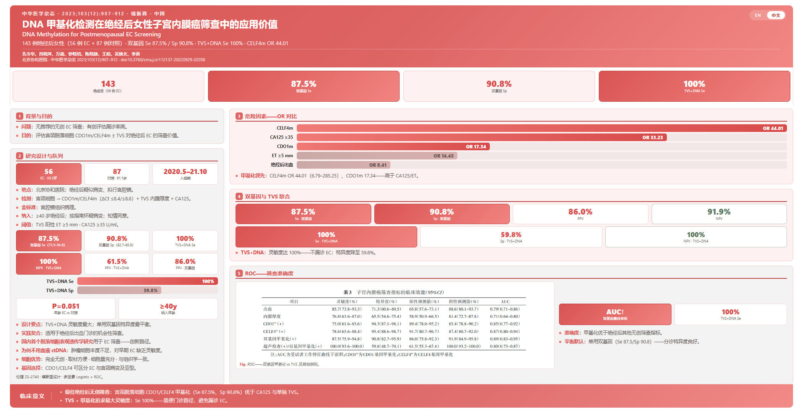Click the 为何不用血液 ctDNA bullet
Image resolution: width=803 pixels, height=413 pixels.
(92, 350)
